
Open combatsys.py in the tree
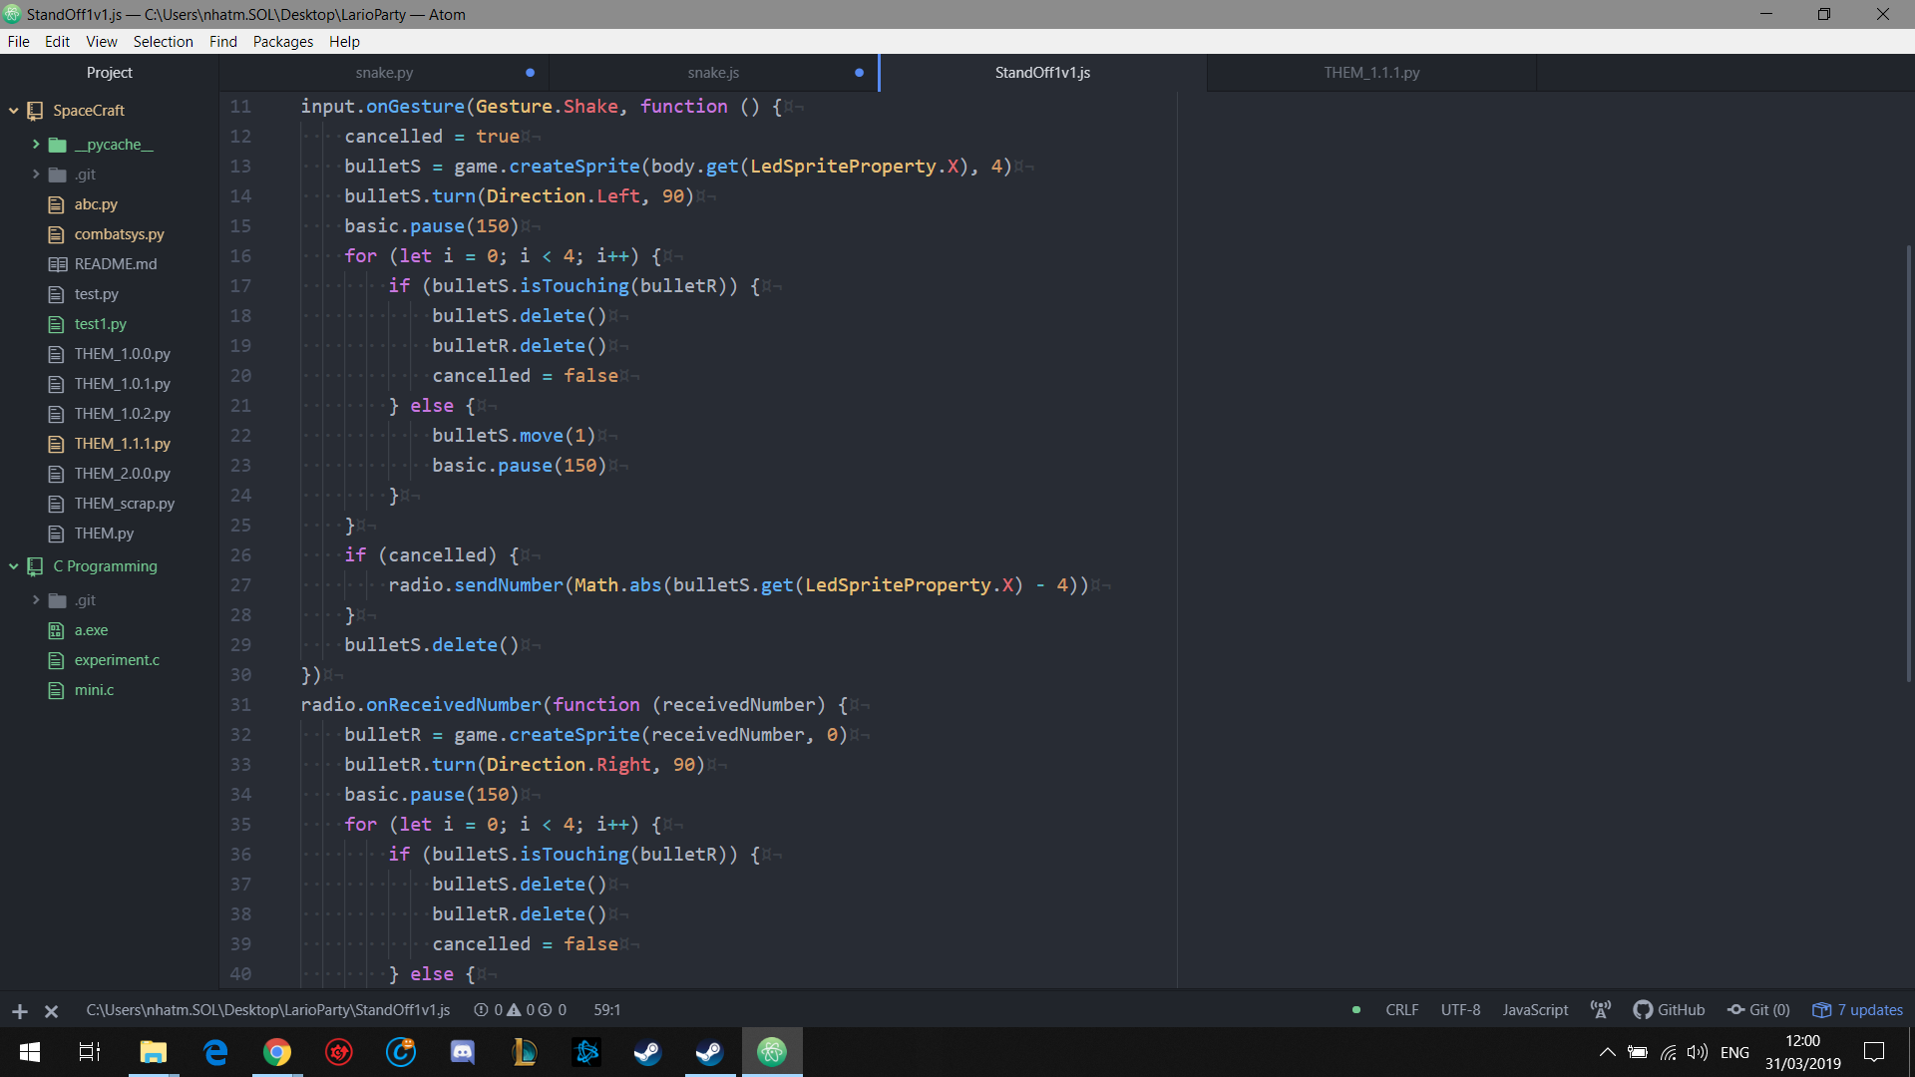click(x=119, y=234)
